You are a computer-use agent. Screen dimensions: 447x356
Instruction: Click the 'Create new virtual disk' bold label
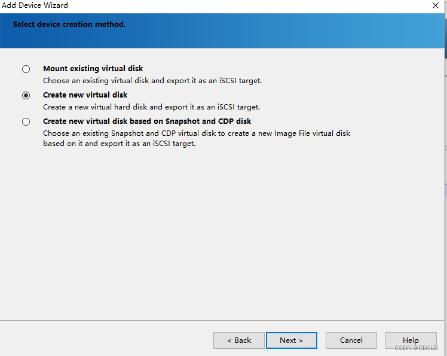[x=85, y=95]
